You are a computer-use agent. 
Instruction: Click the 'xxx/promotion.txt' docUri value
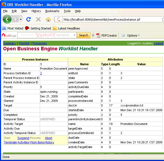pos(132,105)
